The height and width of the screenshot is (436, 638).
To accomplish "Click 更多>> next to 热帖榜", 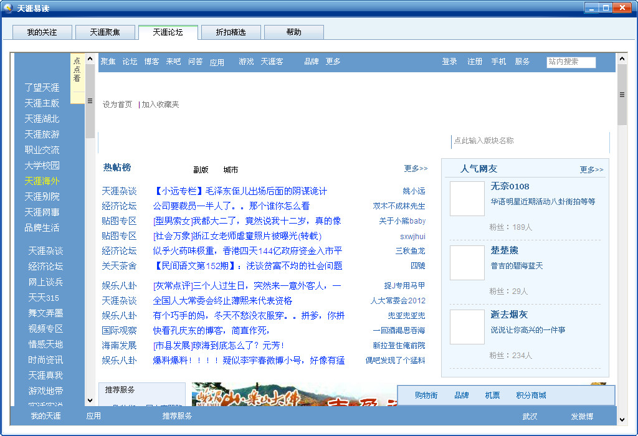I will pos(416,168).
